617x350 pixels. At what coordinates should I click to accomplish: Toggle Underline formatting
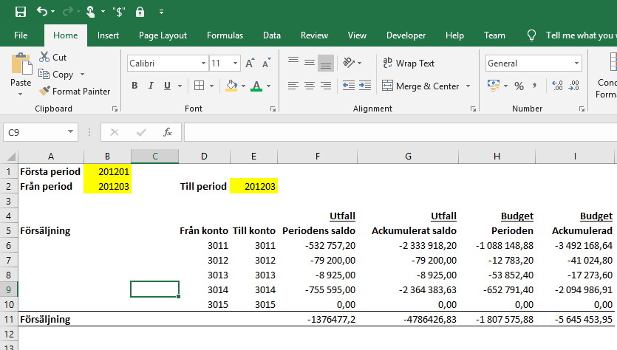point(167,86)
